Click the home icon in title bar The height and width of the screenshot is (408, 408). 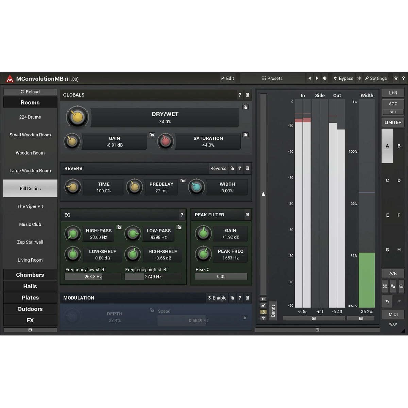(x=396, y=78)
